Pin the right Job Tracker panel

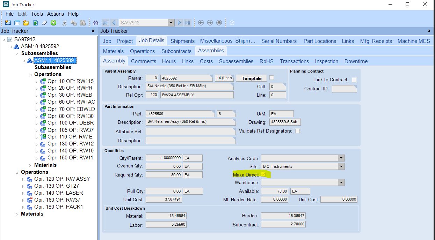[x=429, y=31]
